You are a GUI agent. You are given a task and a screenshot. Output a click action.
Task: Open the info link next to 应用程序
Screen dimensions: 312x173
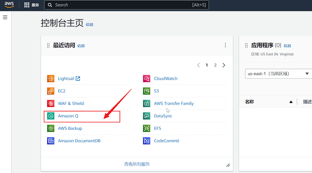[287, 46]
